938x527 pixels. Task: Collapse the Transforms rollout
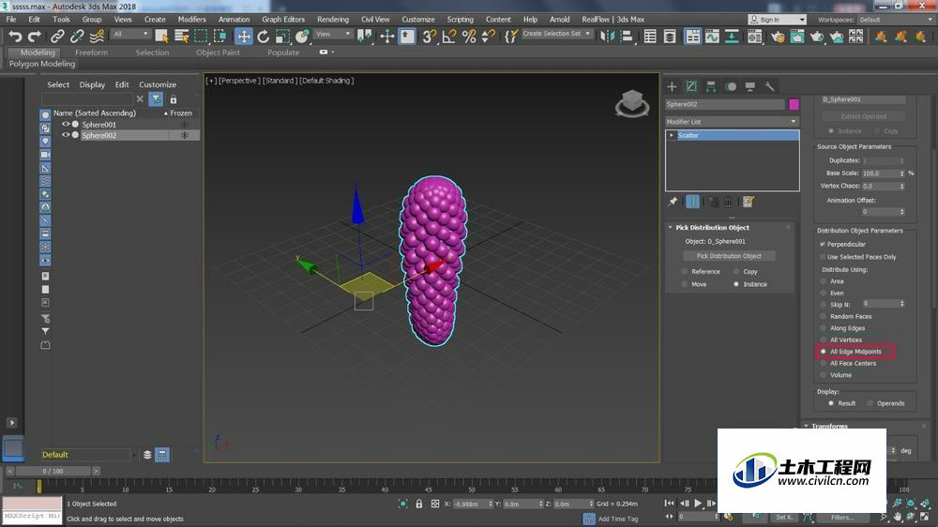coord(806,426)
